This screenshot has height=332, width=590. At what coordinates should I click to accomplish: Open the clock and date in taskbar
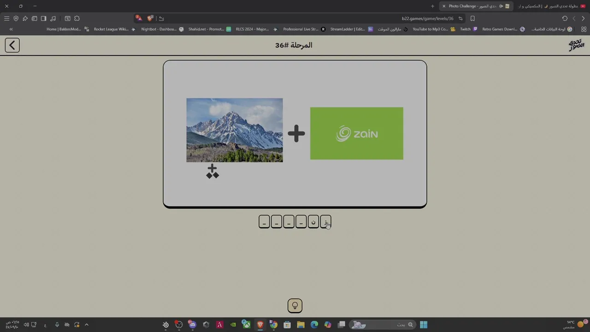pos(12,325)
